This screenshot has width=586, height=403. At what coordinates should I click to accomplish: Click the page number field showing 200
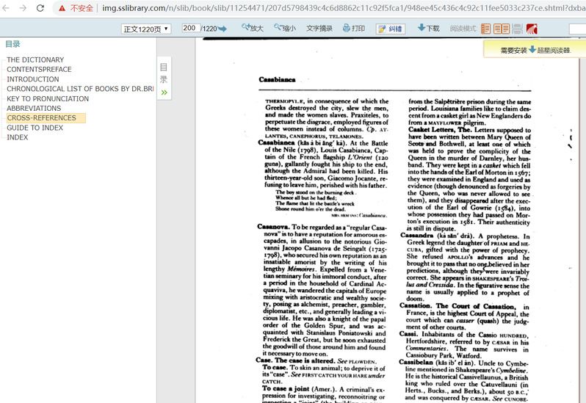click(189, 28)
